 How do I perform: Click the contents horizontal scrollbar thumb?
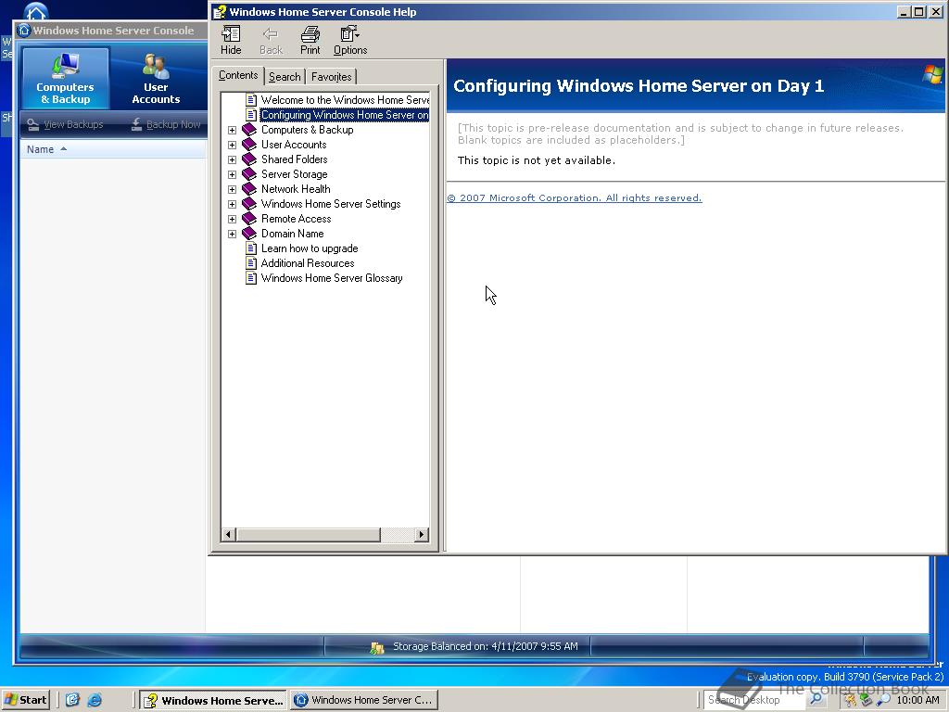click(x=308, y=535)
